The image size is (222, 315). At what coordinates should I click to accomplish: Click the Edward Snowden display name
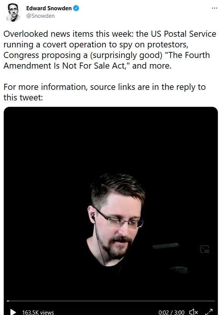coord(49,8)
